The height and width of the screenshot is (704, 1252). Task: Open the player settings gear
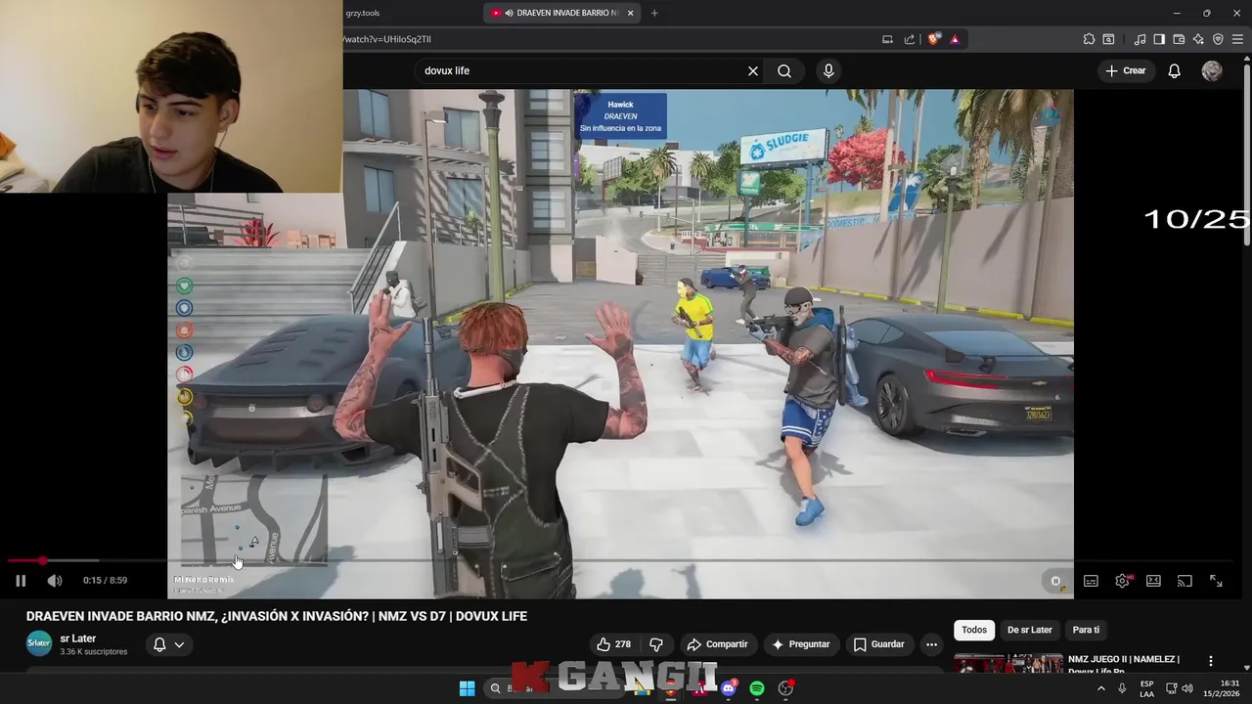tap(1122, 581)
